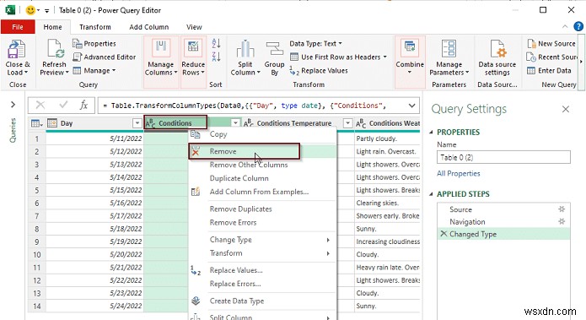Open Manage Columns menu
The height and width of the screenshot is (320, 586).
[161, 62]
